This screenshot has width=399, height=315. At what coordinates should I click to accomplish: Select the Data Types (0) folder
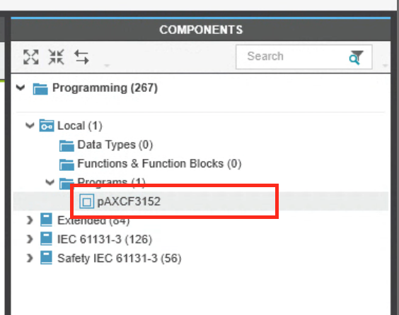point(106,145)
